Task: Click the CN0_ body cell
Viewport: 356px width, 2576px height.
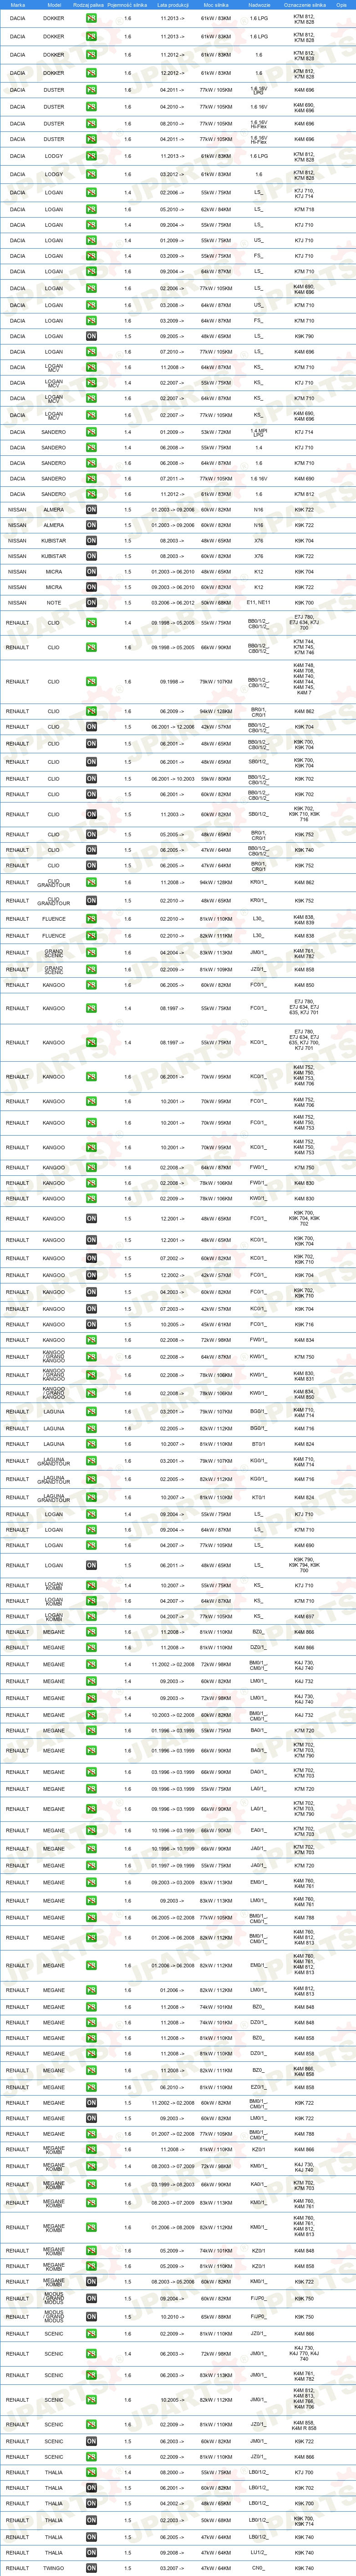Action: tap(258, 2568)
